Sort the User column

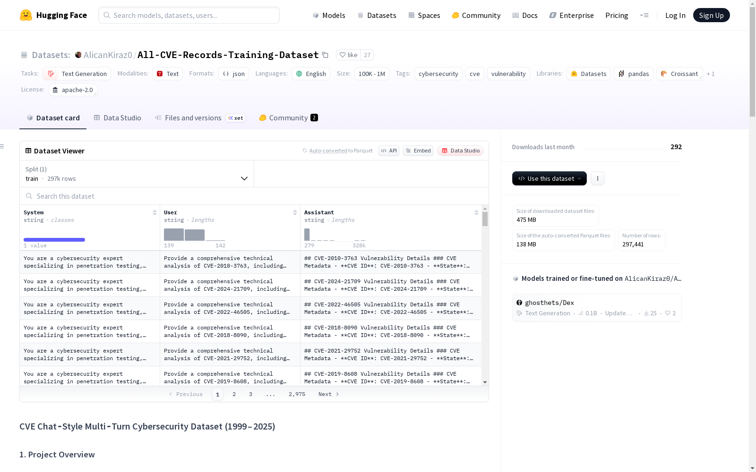coord(295,212)
